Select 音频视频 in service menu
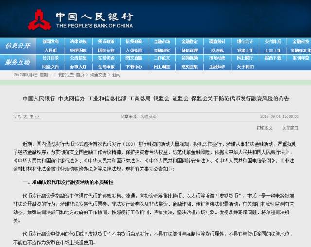Viewport: 311px width, 247px height. (190, 58)
